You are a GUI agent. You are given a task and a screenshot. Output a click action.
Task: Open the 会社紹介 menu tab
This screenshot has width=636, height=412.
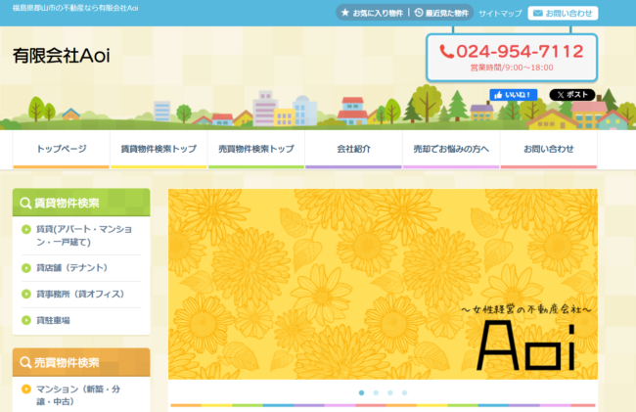pos(353,149)
